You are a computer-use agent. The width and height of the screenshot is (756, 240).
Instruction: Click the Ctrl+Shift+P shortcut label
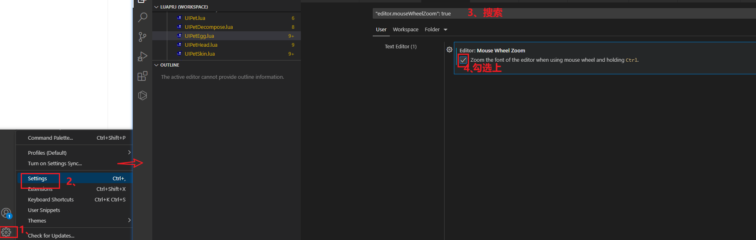tap(111, 138)
